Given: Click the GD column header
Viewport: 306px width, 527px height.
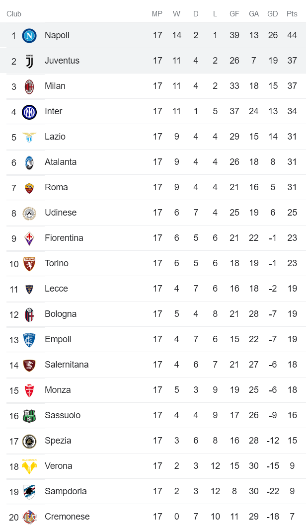Looking at the screenshot, I should click(x=273, y=14).
